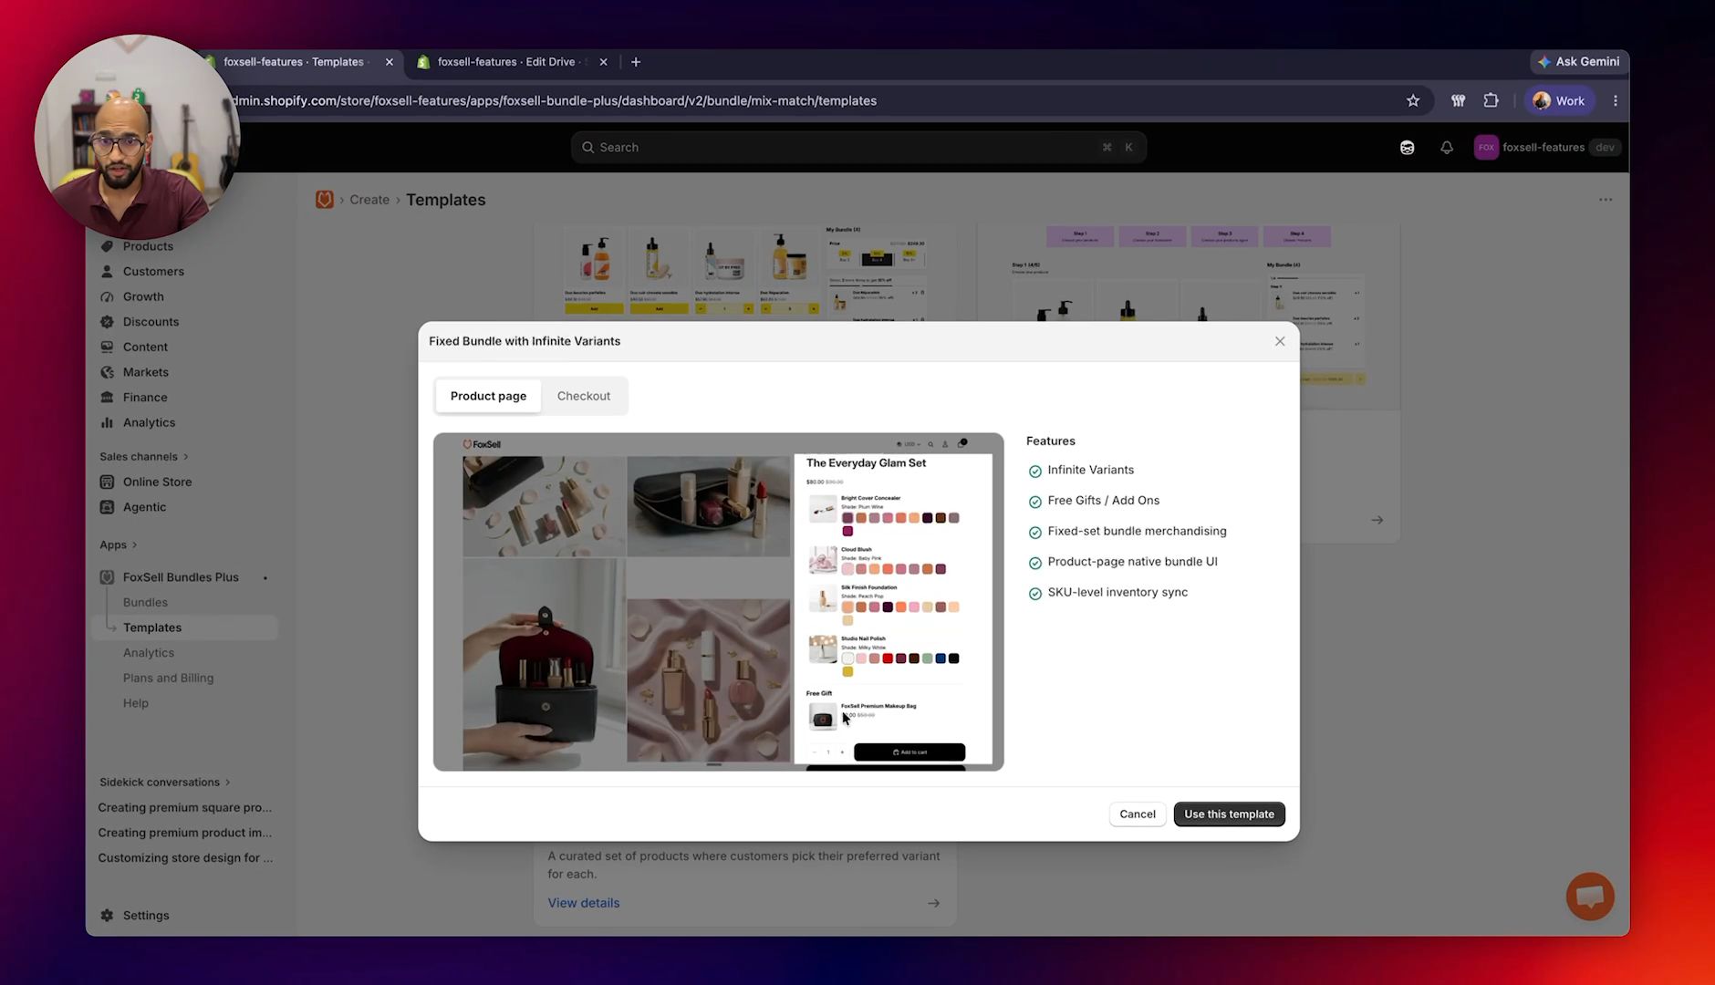Close the Edit Drive browser tab
The image size is (1715, 985).
pyautogui.click(x=603, y=62)
